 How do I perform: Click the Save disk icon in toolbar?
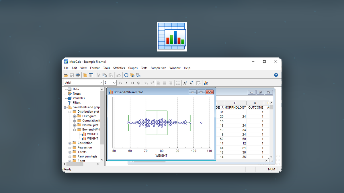point(72,75)
